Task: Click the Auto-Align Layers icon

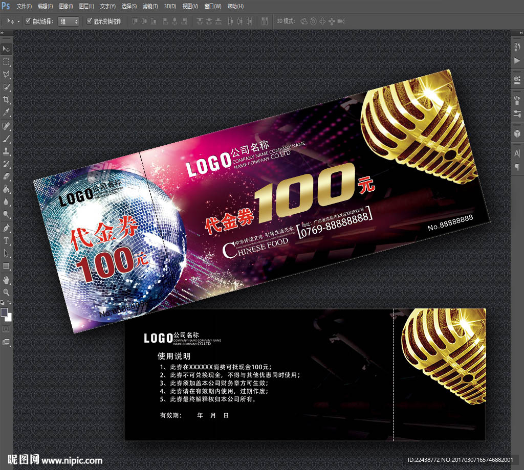Action: click(x=265, y=21)
